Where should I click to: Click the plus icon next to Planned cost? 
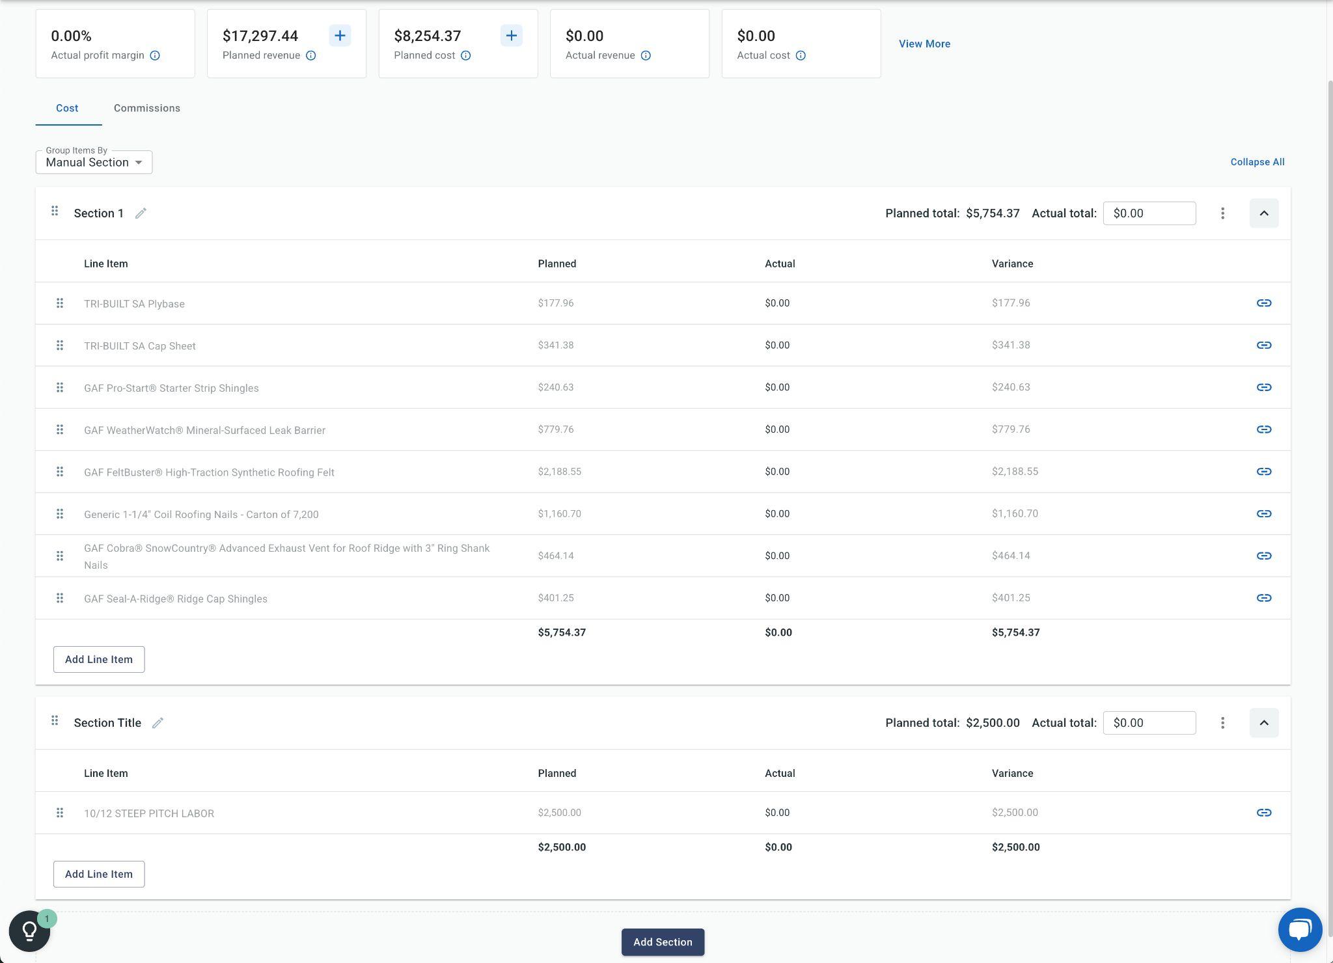coord(511,36)
